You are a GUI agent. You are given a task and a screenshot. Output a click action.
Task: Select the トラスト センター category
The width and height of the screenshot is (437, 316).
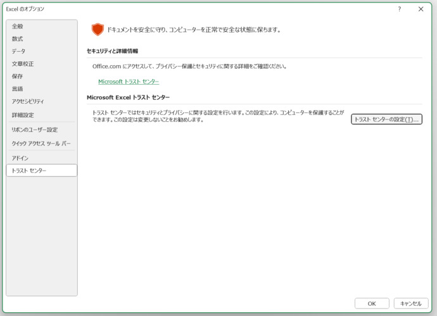[42, 171]
